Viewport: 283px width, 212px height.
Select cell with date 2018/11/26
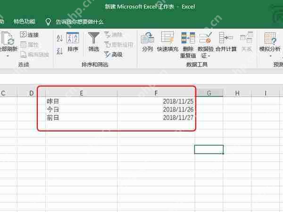pos(156,109)
